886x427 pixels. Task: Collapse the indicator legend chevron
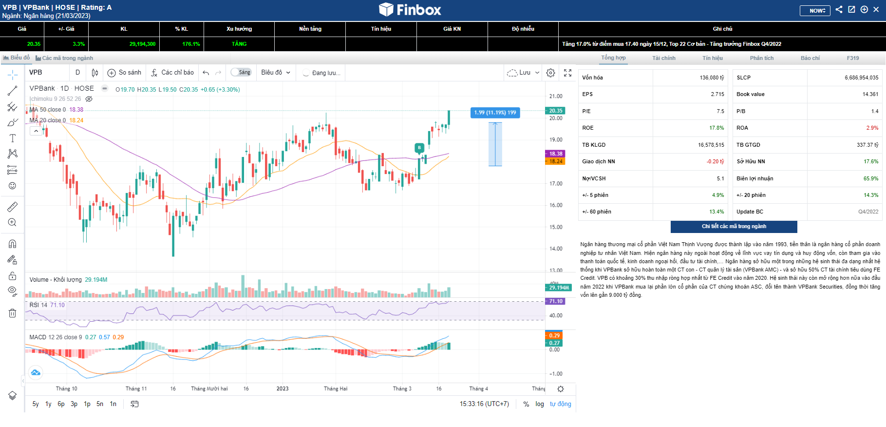point(36,131)
